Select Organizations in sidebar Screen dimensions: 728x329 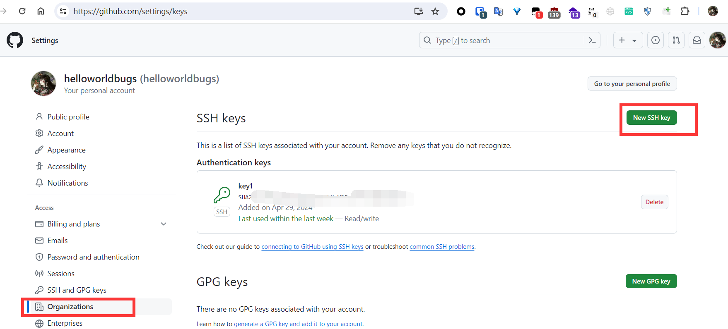coord(70,307)
